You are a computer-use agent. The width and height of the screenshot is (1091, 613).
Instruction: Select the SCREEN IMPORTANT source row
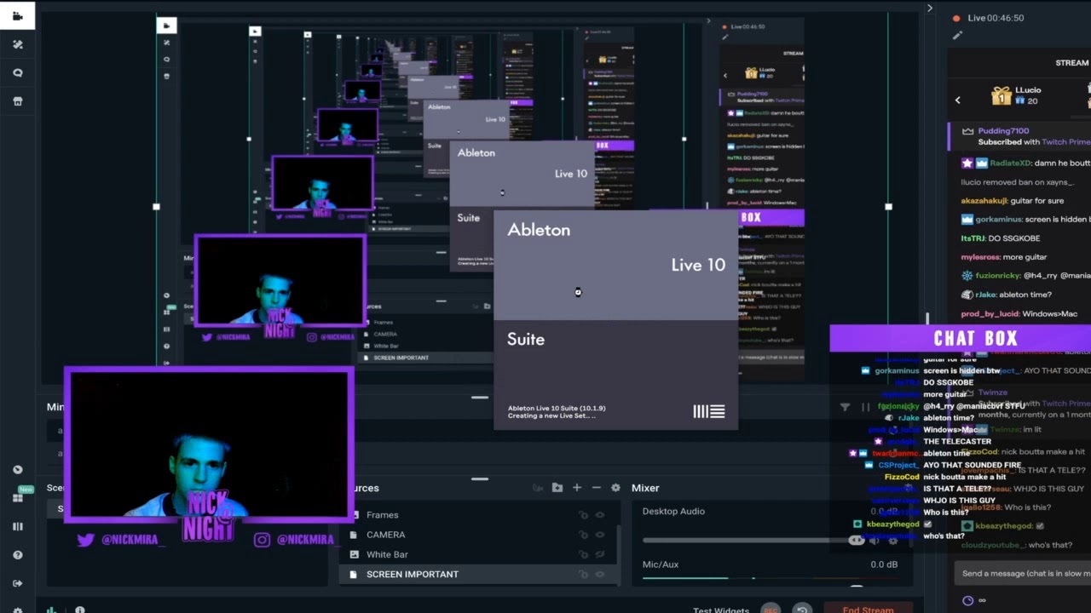tap(478, 574)
